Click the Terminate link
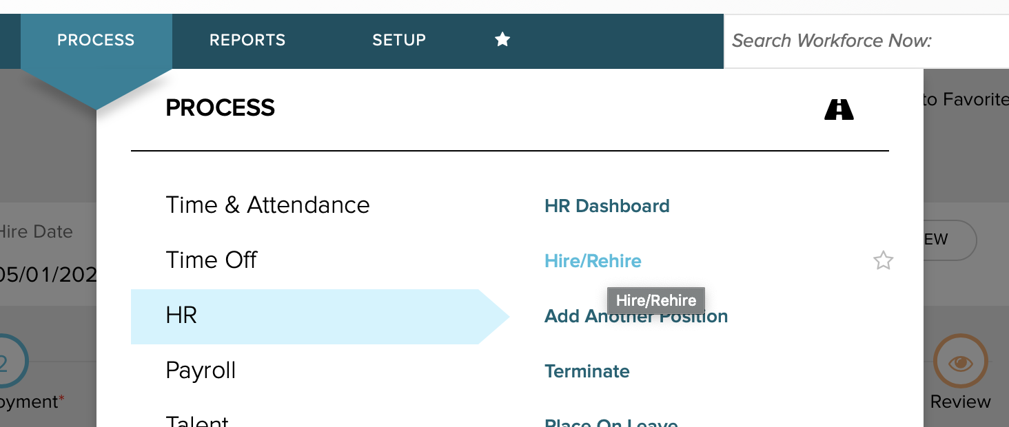The image size is (1009, 427). point(587,371)
